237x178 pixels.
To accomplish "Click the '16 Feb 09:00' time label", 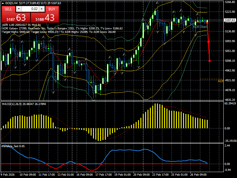I will click(85, 174).
